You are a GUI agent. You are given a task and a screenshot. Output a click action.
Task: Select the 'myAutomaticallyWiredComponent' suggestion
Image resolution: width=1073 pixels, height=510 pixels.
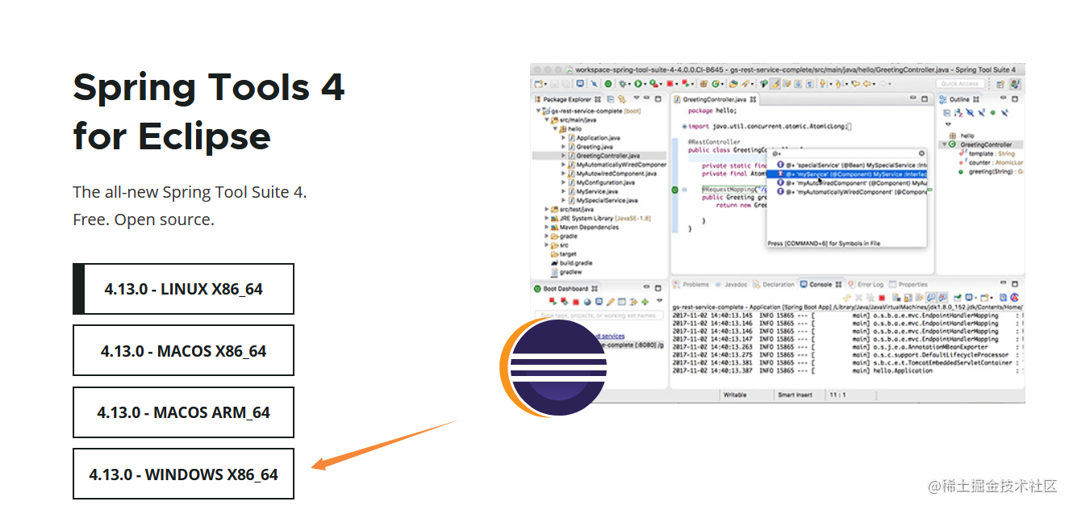850,192
